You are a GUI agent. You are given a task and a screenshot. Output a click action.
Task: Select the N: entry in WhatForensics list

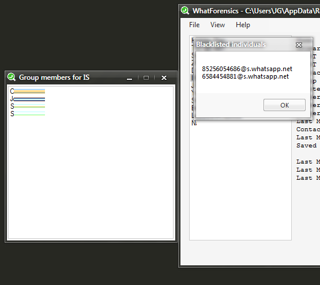point(194,123)
